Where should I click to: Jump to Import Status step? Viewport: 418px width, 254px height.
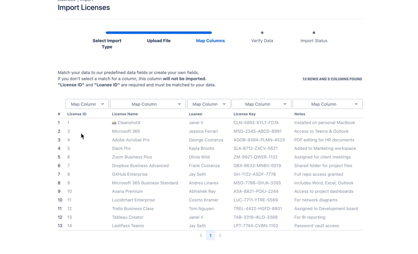(314, 41)
